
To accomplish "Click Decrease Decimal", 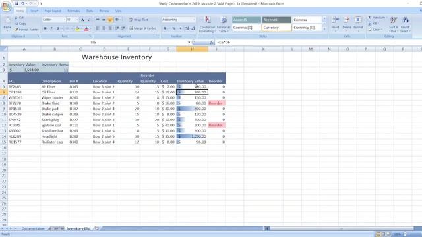I will pyautogui.click(x=193, y=28).
